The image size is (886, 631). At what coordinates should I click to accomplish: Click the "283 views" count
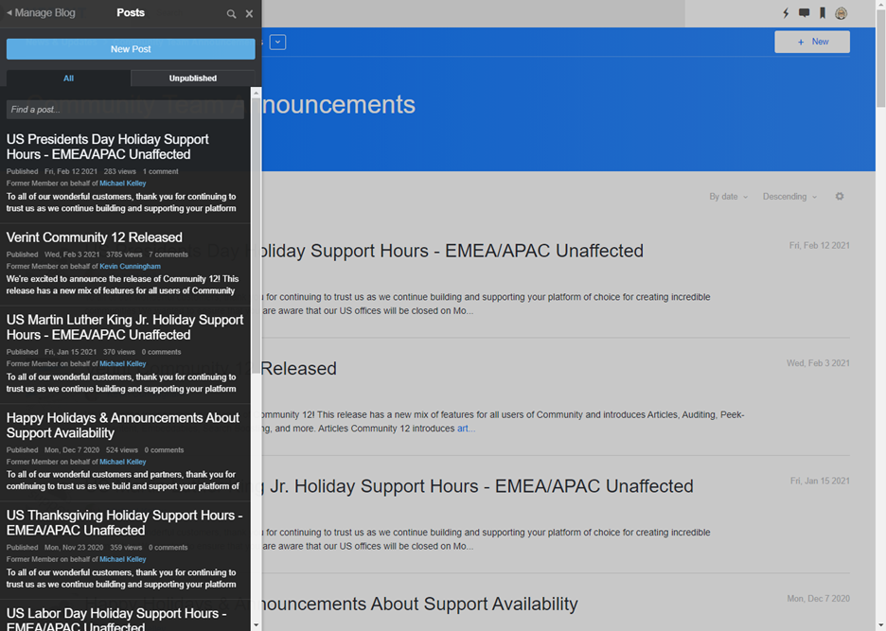point(120,171)
